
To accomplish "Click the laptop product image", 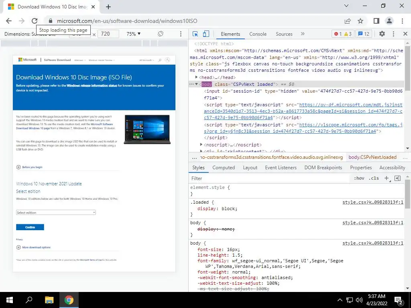I will [147, 130].
